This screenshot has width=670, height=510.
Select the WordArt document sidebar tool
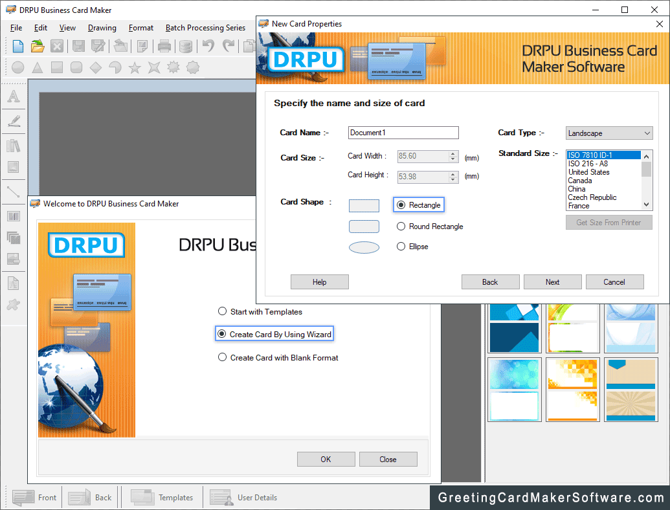click(14, 283)
